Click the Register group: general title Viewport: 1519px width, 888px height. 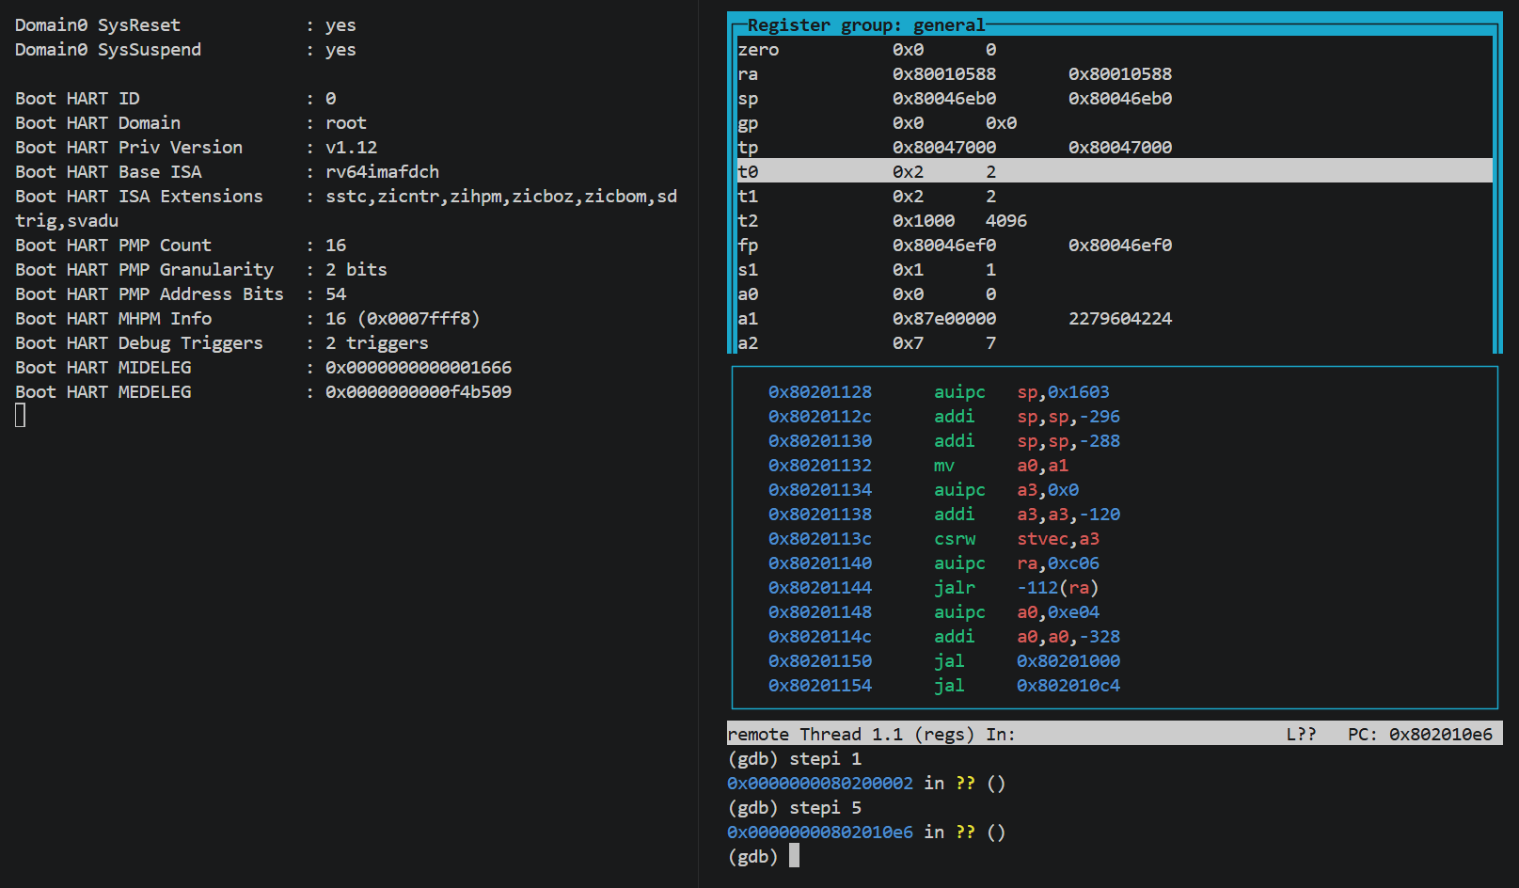[865, 24]
